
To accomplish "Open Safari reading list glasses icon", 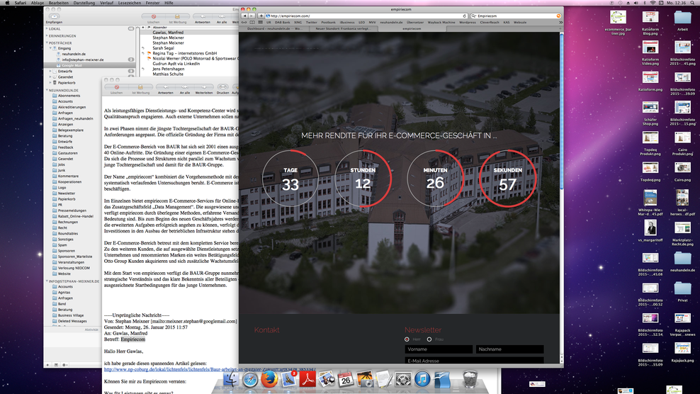I will click(x=244, y=23).
